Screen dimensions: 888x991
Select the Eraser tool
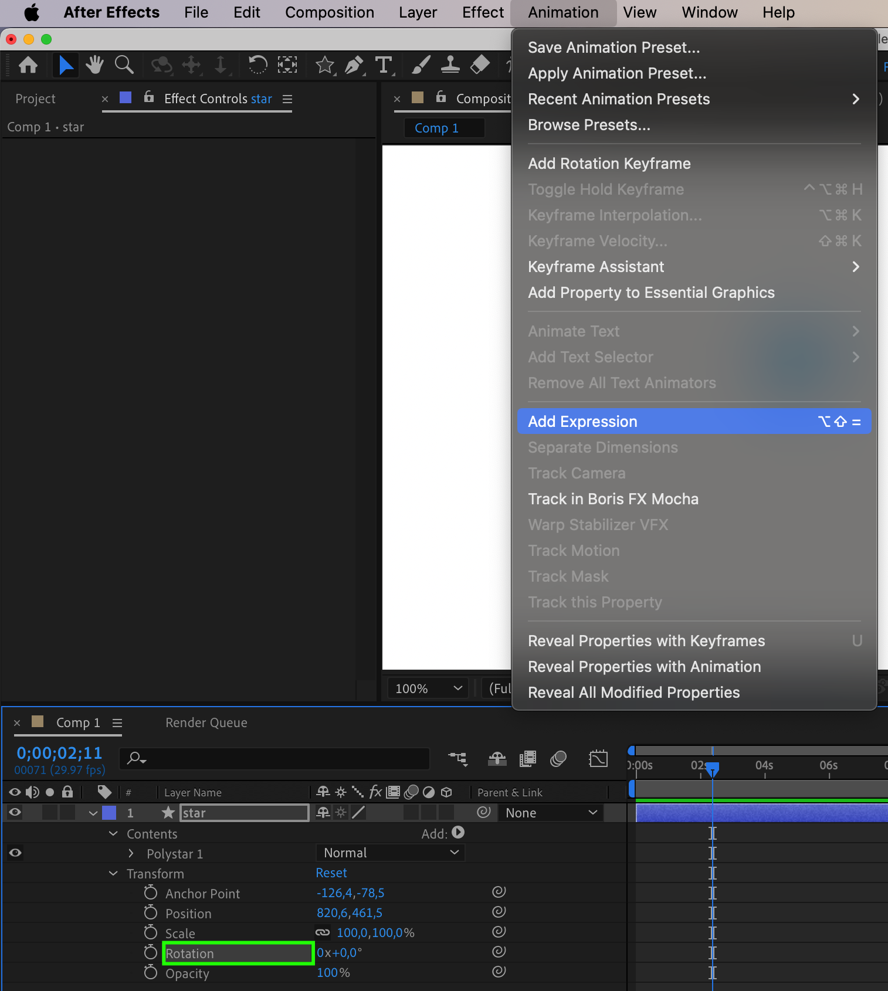click(480, 65)
